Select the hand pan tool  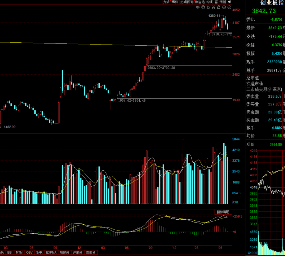point(203,7)
